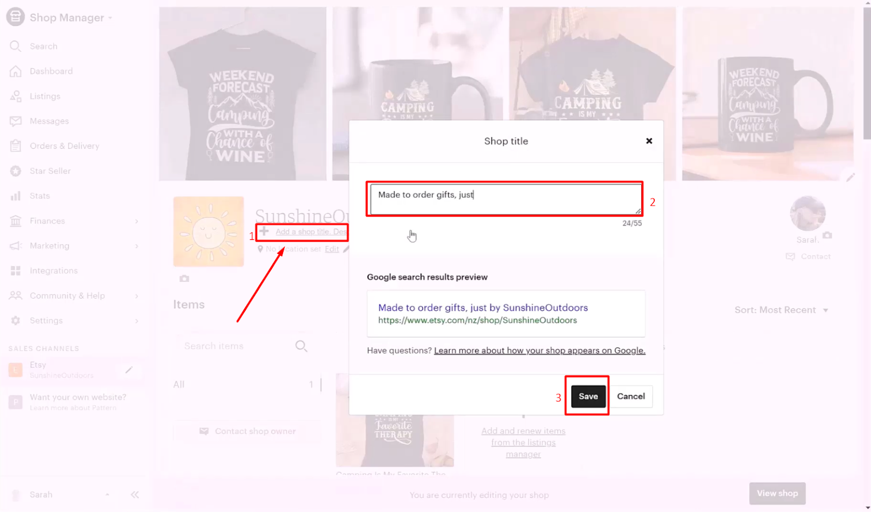The height and width of the screenshot is (512, 871).
Task: Click the Dashboard house icon
Action: coord(15,71)
